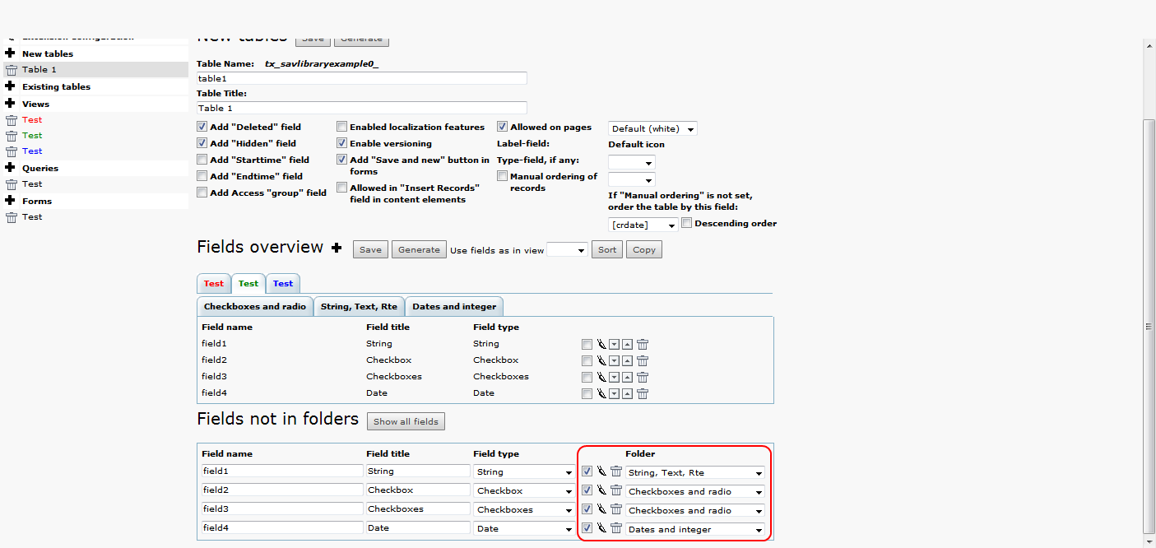
Task: Open the [crdate] ordering field dropdown
Action: 643,225
